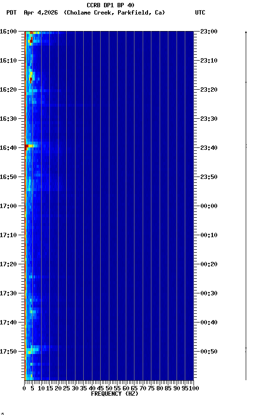Click the 'FREQUENCY (HZ)' axis label
The image size is (267, 419).
coord(115,394)
